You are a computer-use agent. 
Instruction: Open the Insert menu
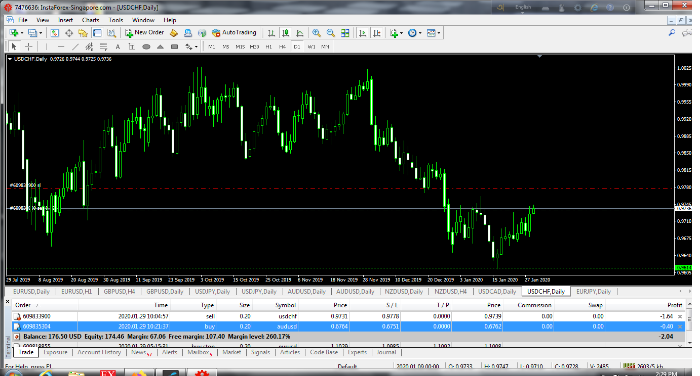65,20
